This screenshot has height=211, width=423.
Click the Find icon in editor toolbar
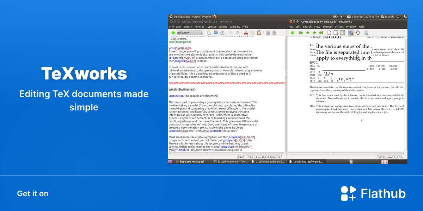(268, 33)
